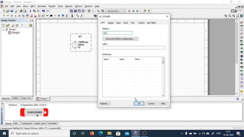Copy selection with the Copy icon
The height and width of the screenshot is (137, 244).
click(x=34, y=11)
